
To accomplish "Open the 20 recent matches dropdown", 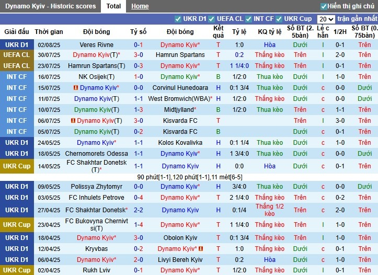I will point(326,19).
